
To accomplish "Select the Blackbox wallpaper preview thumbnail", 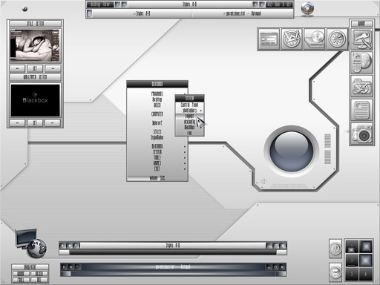I will click(35, 100).
